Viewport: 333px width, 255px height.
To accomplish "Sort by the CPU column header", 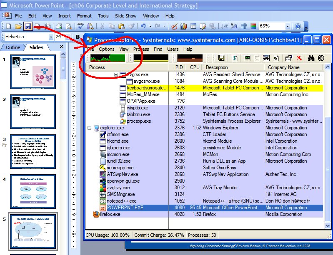I will point(195,67).
